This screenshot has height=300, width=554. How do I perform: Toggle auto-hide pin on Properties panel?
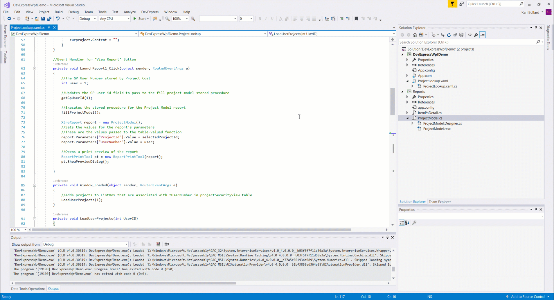[536, 210]
